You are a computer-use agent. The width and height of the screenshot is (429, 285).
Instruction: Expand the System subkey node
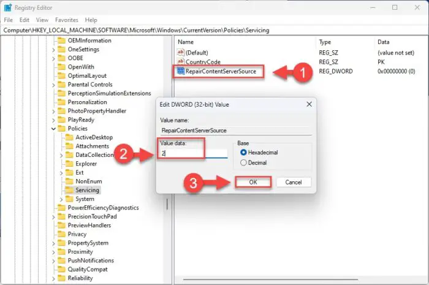point(61,199)
